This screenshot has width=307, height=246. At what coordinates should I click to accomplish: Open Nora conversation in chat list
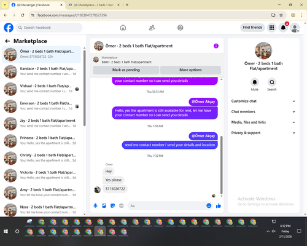click(x=41, y=210)
